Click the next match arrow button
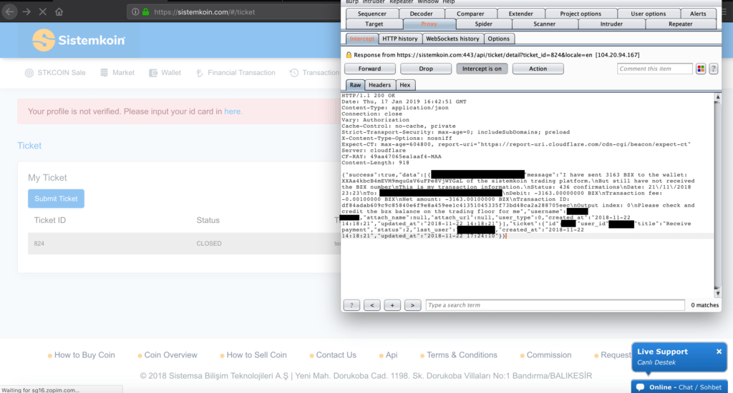 pyautogui.click(x=412, y=305)
